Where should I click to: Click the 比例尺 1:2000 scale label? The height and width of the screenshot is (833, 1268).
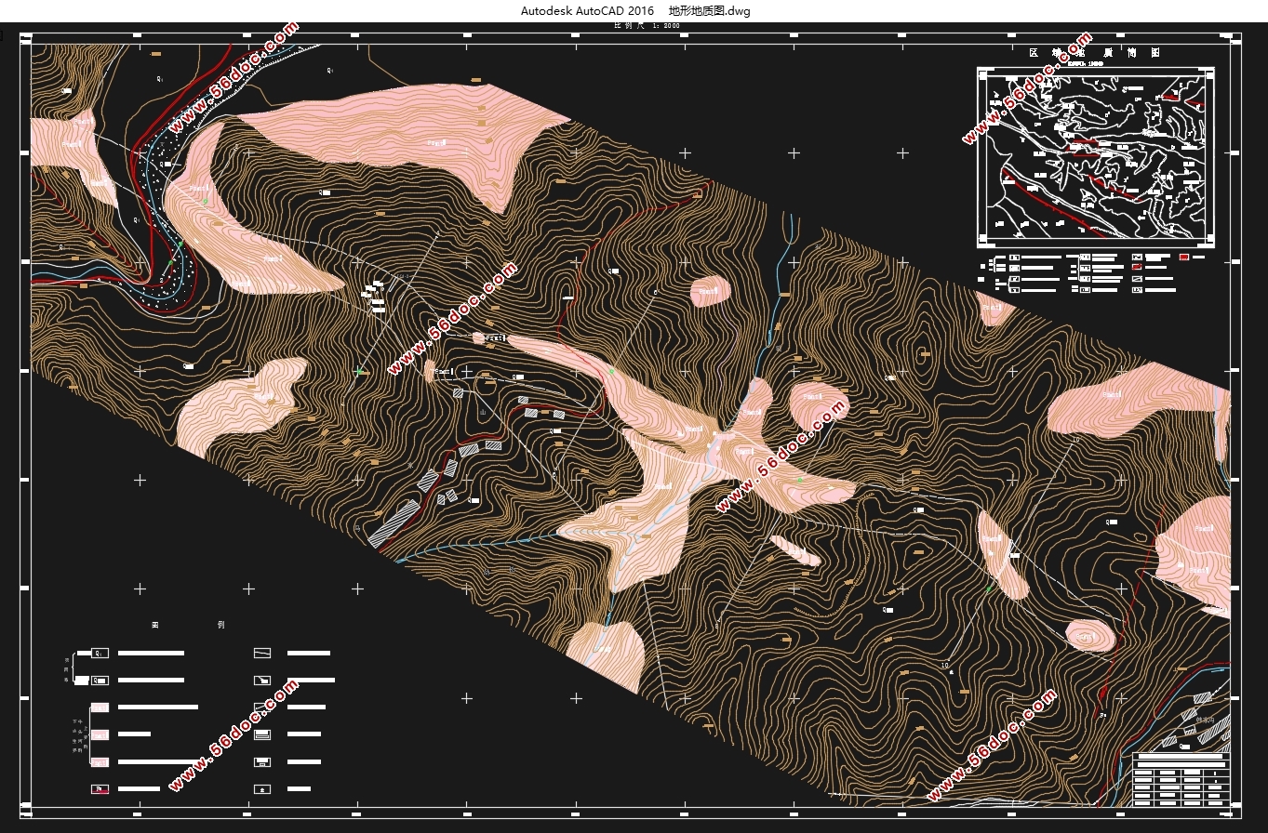pyautogui.click(x=647, y=26)
